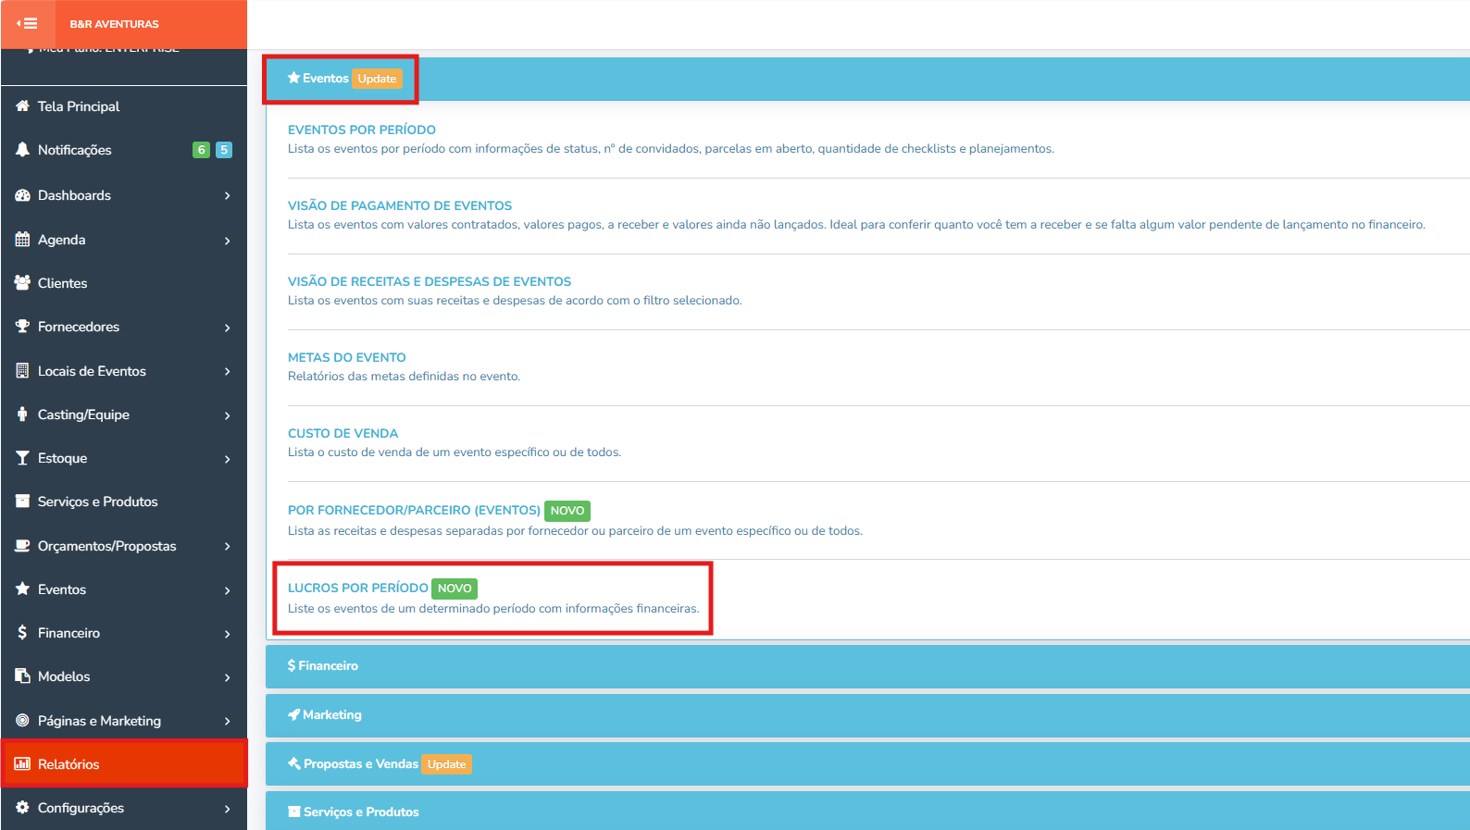
Task: Click the green notification badge showing 6
Action: tap(201, 150)
